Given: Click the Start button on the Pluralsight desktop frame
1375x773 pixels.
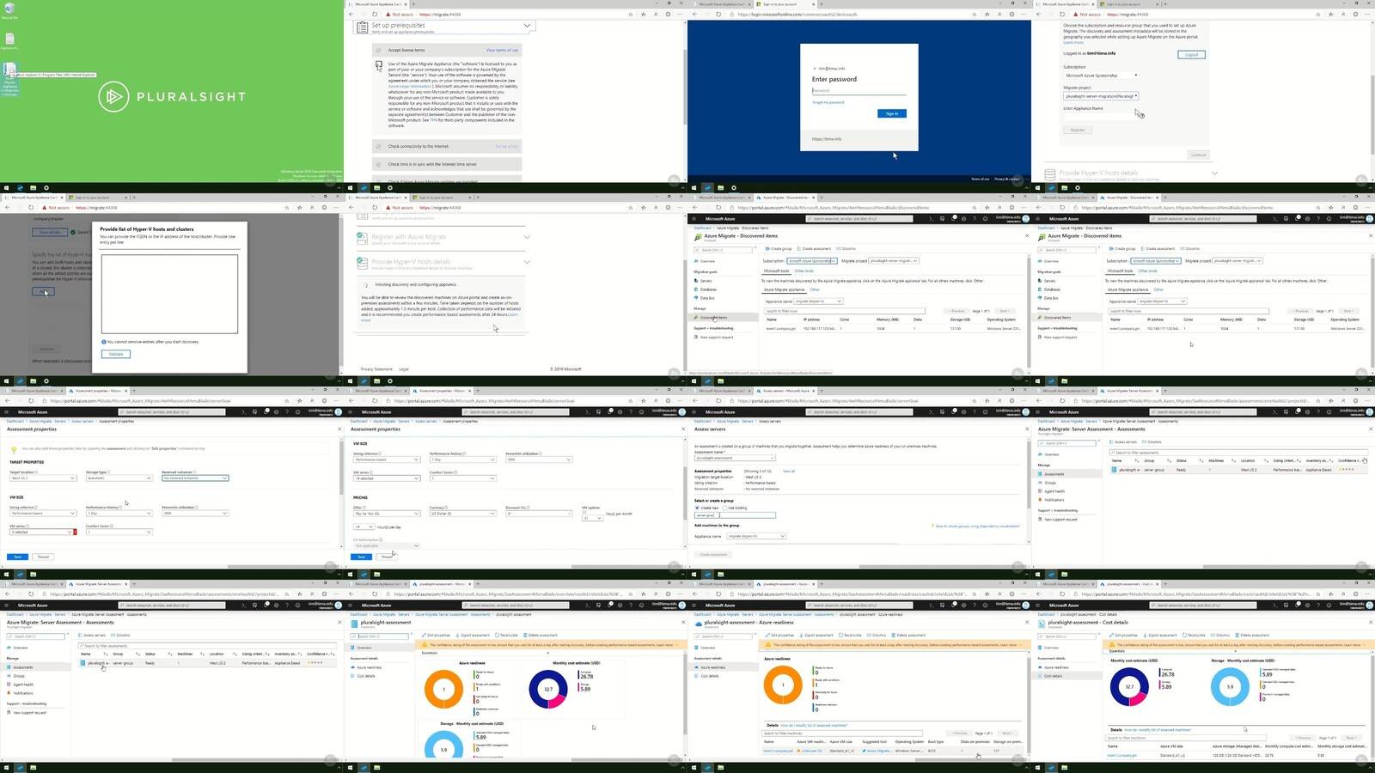Looking at the screenshot, I should [x=5, y=187].
